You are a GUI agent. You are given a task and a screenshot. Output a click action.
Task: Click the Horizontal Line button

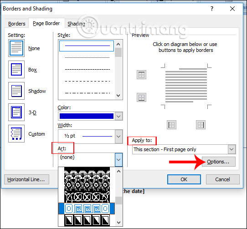pos(26,179)
